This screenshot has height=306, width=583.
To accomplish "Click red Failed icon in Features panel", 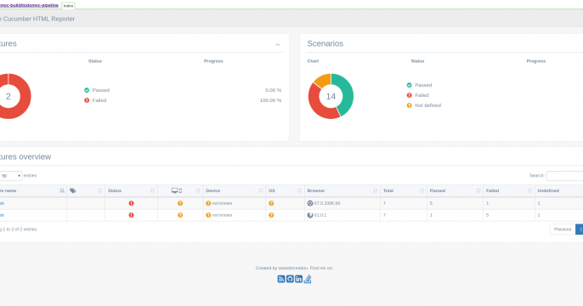I will pyautogui.click(x=87, y=100).
